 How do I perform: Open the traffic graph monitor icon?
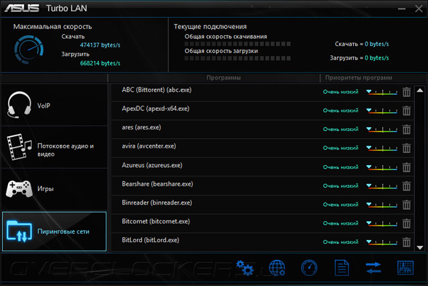405,268
